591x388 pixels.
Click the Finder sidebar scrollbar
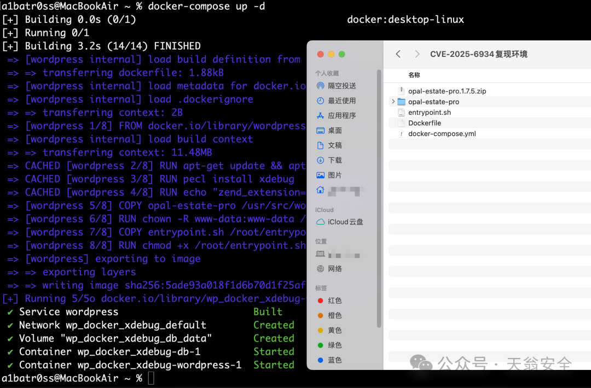click(x=379, y=198)
